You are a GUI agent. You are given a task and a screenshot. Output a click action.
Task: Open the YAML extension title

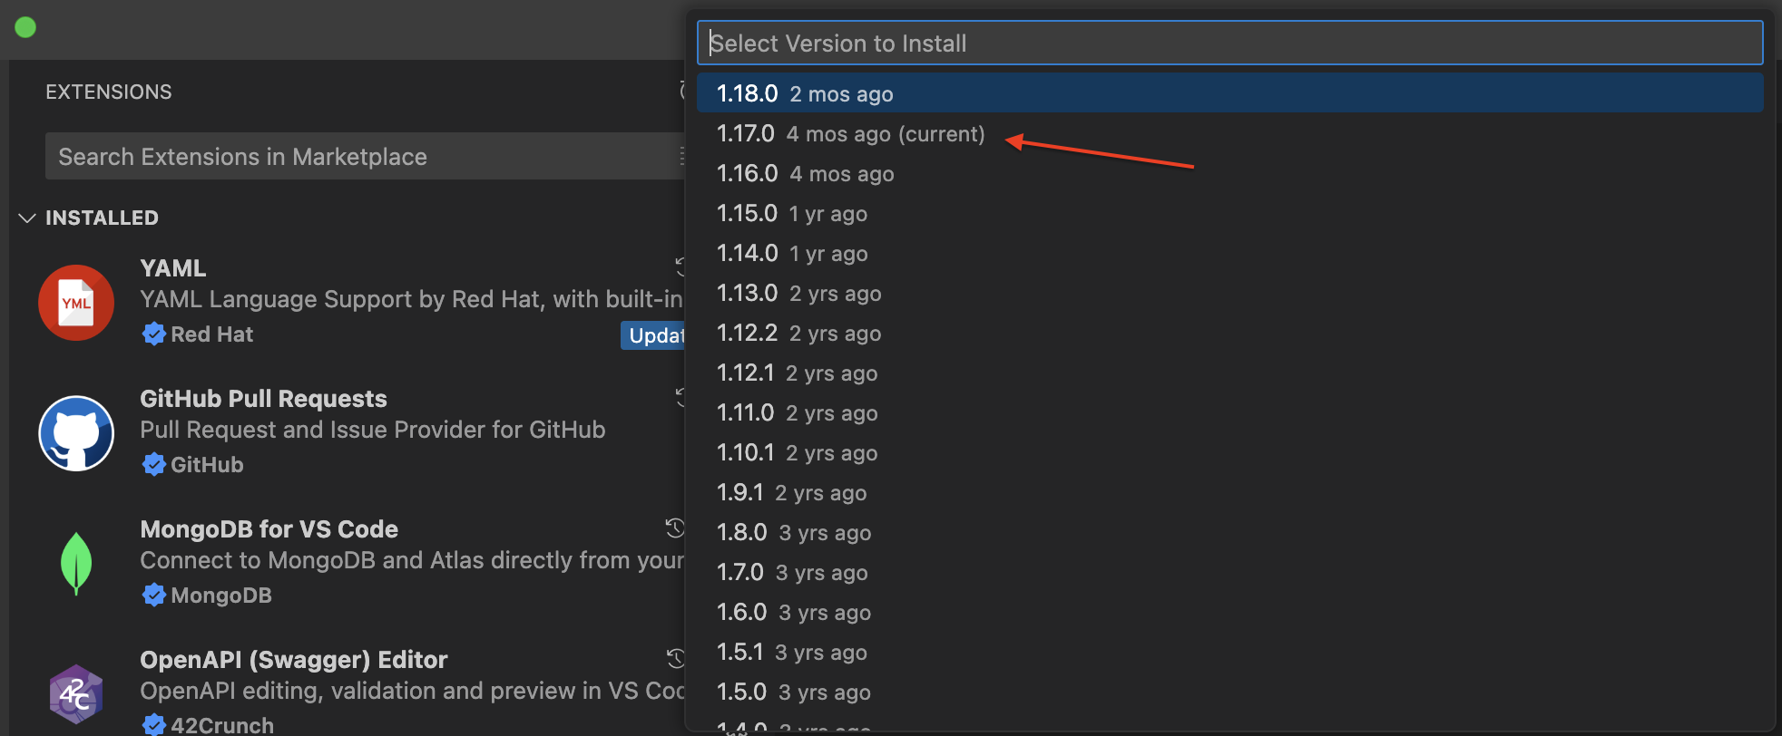click(173, 268)
